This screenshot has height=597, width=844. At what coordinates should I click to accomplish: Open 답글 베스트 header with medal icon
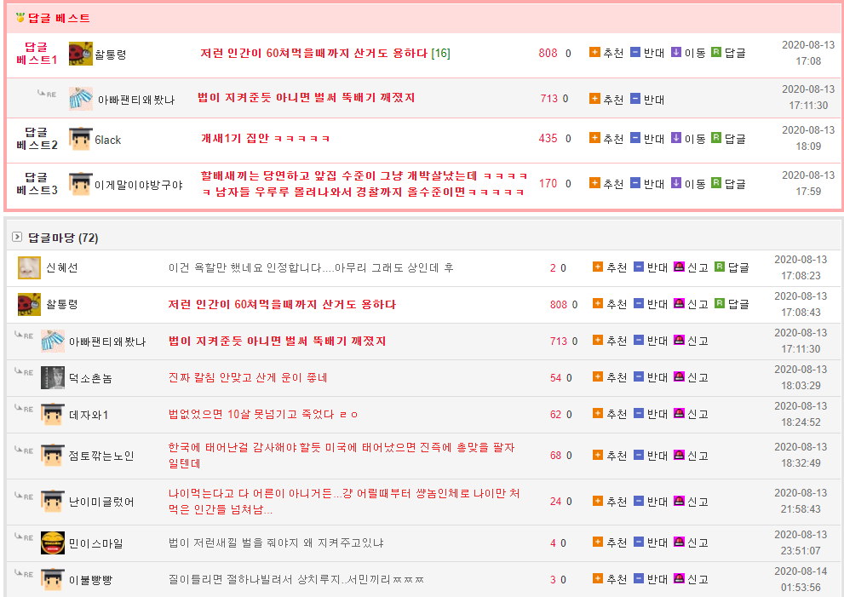click(x=53, y=18)
